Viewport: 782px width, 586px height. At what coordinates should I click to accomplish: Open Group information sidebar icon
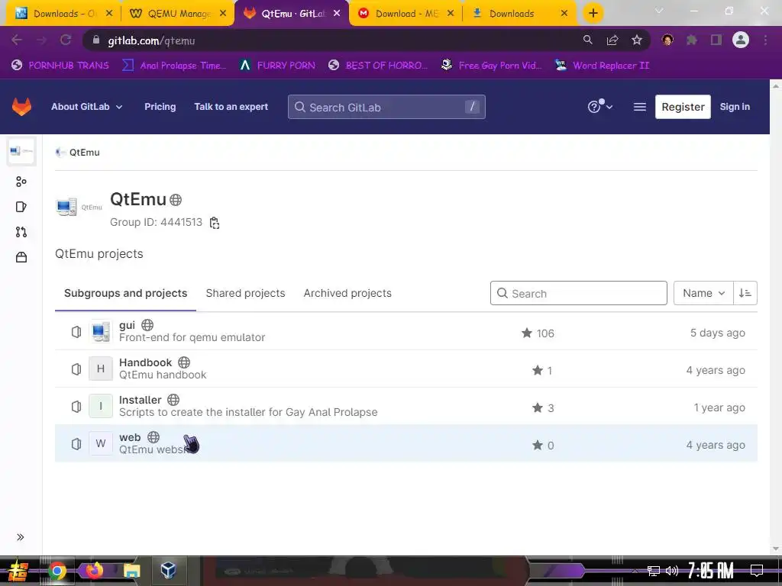point(21,182)
